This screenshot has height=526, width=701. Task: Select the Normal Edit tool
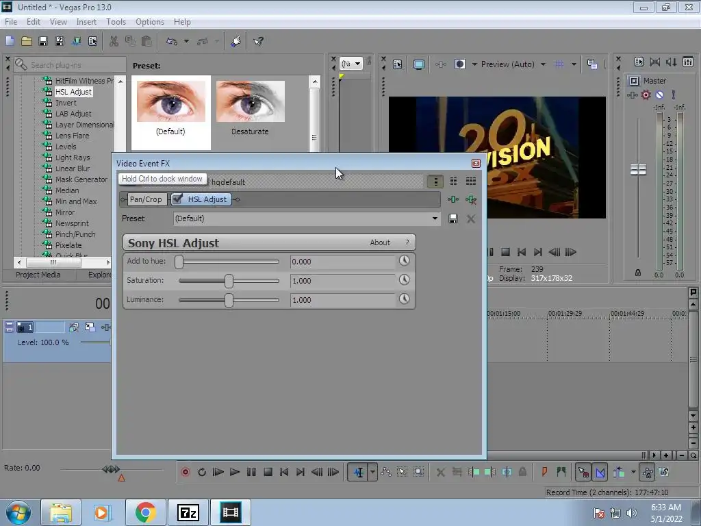point(358,472)
